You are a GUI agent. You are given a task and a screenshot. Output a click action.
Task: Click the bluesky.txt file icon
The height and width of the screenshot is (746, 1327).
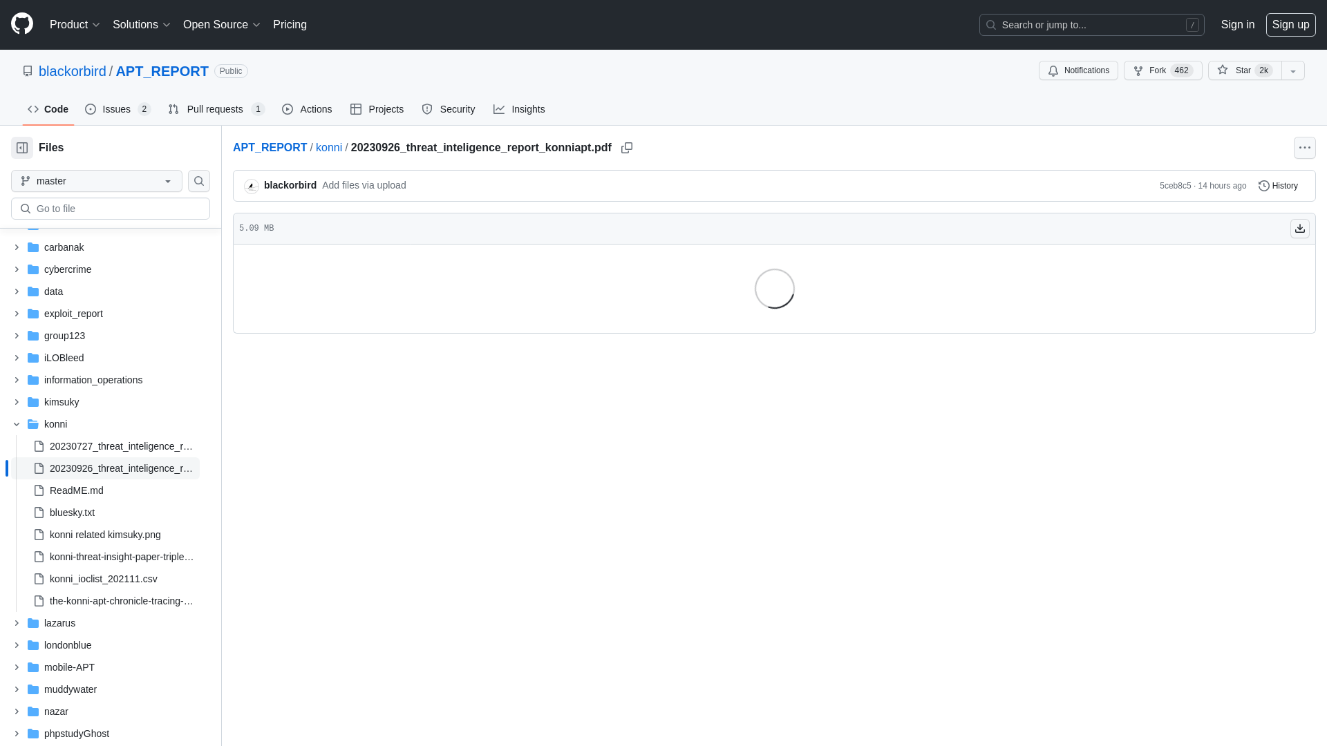[x=39, y=513]
